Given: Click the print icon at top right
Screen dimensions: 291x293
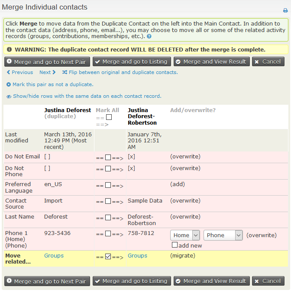Looking at the screenshot, I should point(285,10).
